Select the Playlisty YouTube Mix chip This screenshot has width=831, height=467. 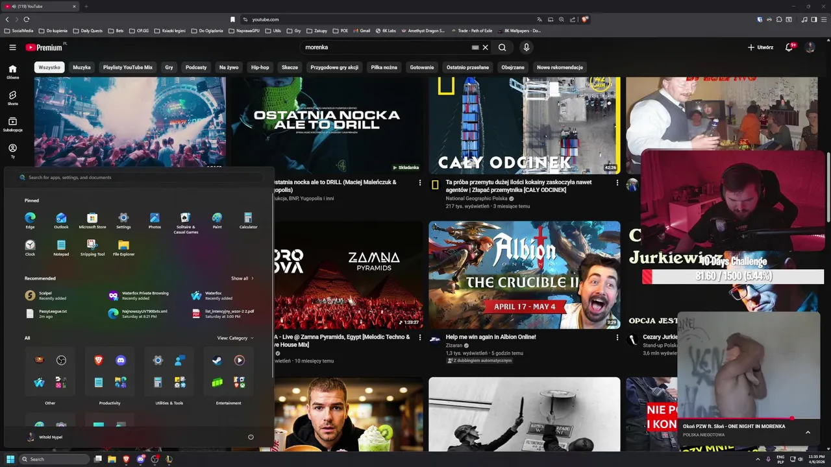pyautogui.click(x=128, y=67)
